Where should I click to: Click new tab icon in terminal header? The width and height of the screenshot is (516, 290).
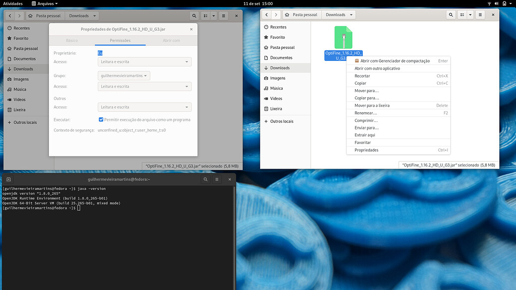tap(9, 179)
